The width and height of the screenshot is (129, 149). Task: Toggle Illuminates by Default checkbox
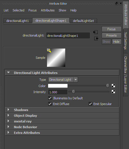pyautogui.click(x=50, y=98)
